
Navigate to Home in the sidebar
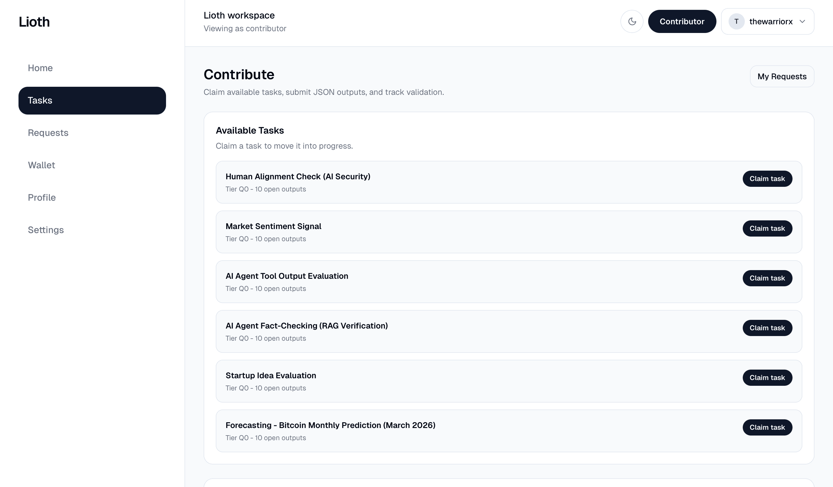tap(40, 68)
